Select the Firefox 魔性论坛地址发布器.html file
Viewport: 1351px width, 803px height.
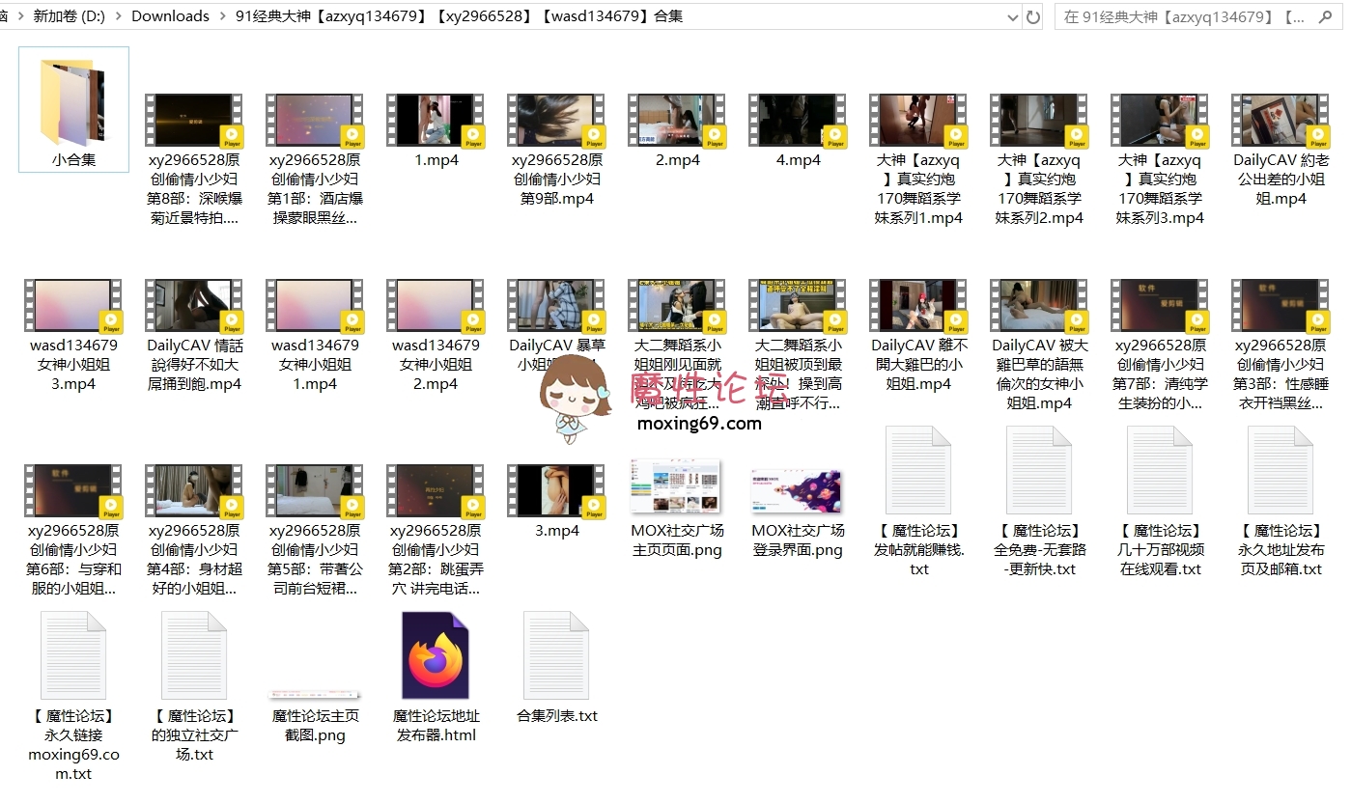(x=436, y=655)
